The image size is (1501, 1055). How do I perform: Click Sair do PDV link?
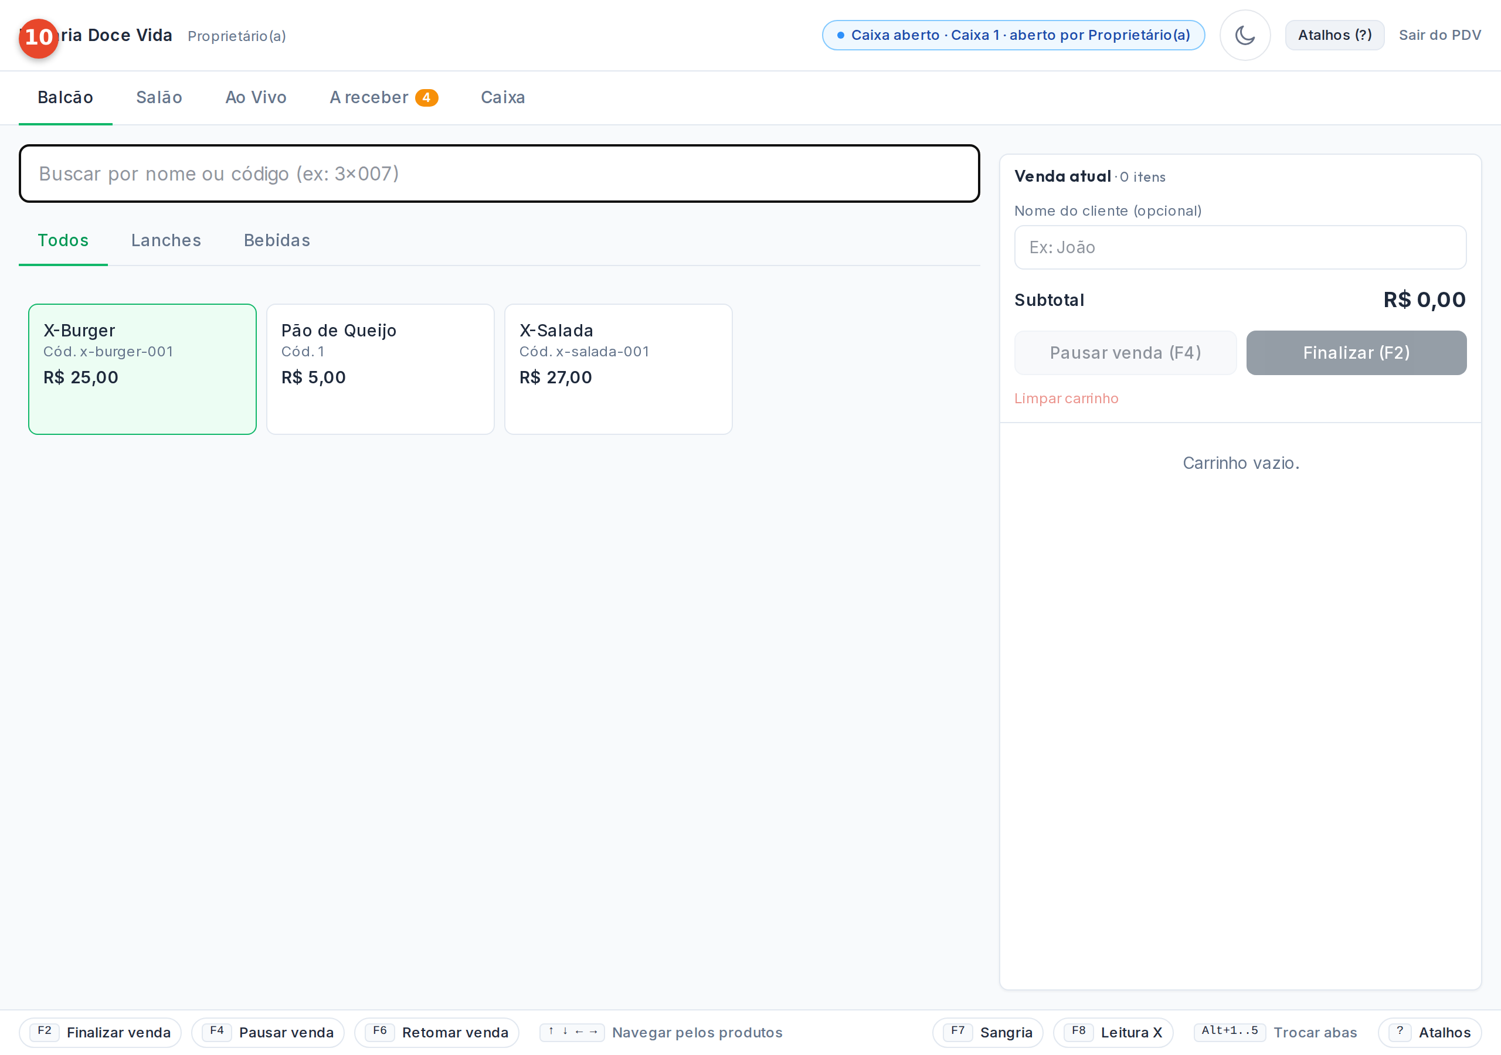(1439, 35)
